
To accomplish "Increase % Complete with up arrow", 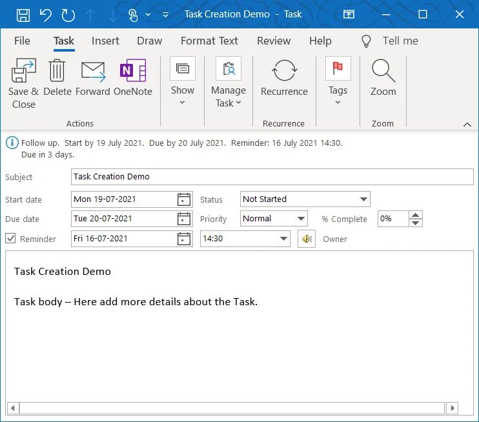I will (x=416, y=215).
